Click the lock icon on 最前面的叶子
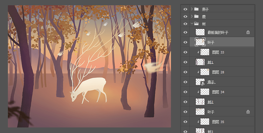 click(x=248, y=32)
